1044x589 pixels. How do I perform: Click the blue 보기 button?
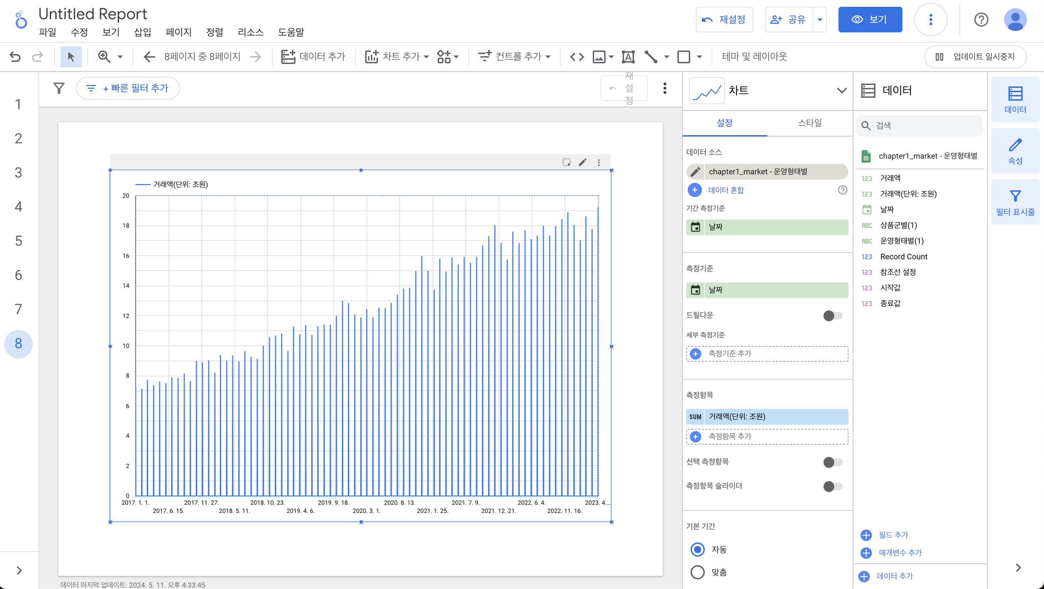pos(870,20)
